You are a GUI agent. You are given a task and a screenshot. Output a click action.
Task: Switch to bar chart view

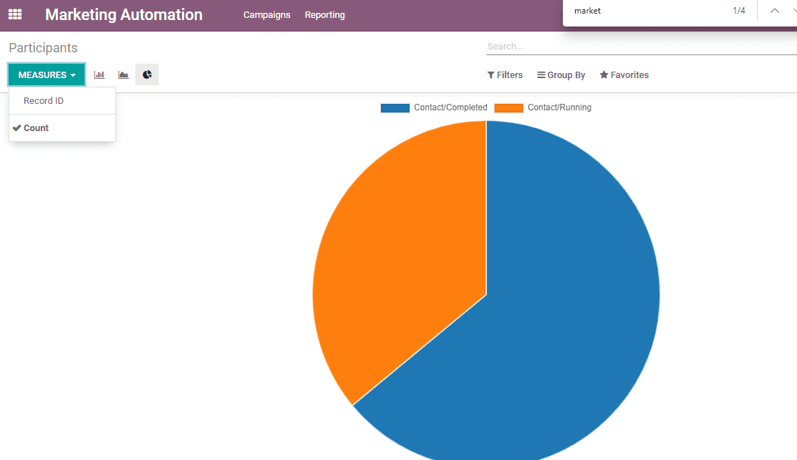tap(99, 75)
